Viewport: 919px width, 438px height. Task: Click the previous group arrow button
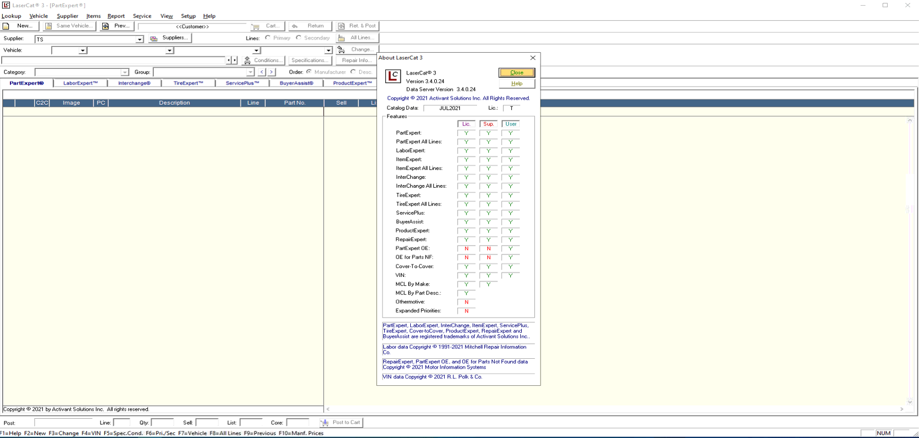(x=262, y=72)
